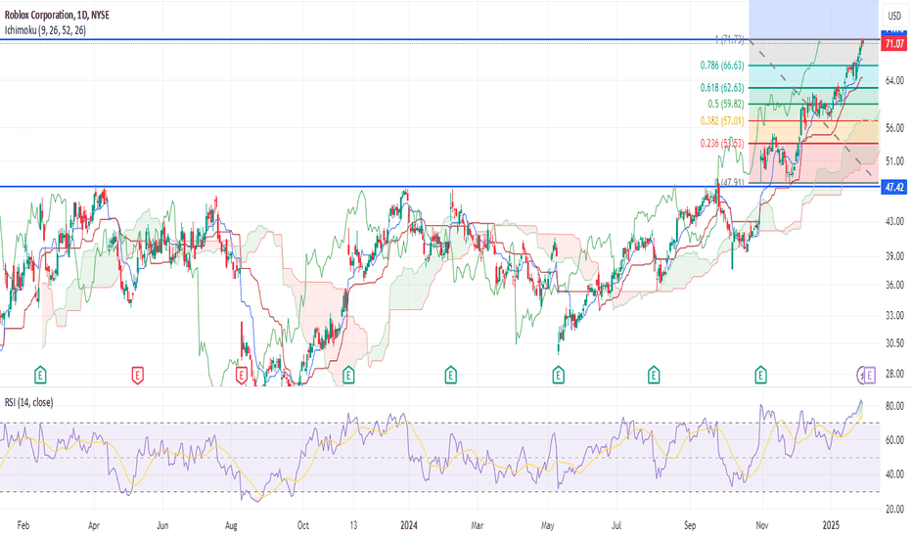
Task: Open the red earnings marker above Aug 2023
Action: (x=242, y=376)
